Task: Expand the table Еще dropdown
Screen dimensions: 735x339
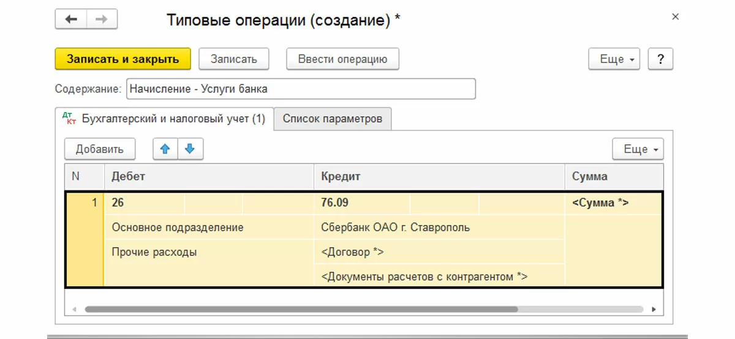Action: pyautogui.click(x=638, y=149)
